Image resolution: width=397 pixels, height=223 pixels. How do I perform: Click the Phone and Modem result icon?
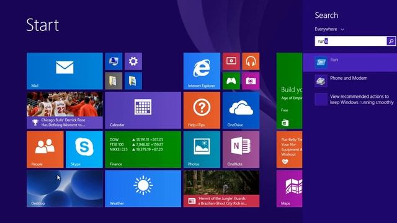[321, 81]
